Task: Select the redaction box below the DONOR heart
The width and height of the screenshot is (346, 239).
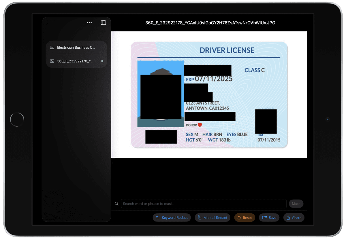Action: [x=161, y=137]
